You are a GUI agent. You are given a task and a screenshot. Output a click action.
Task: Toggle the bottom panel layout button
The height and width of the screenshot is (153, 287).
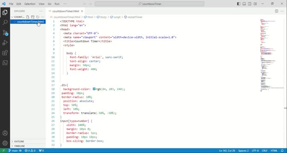pos(244,4)
